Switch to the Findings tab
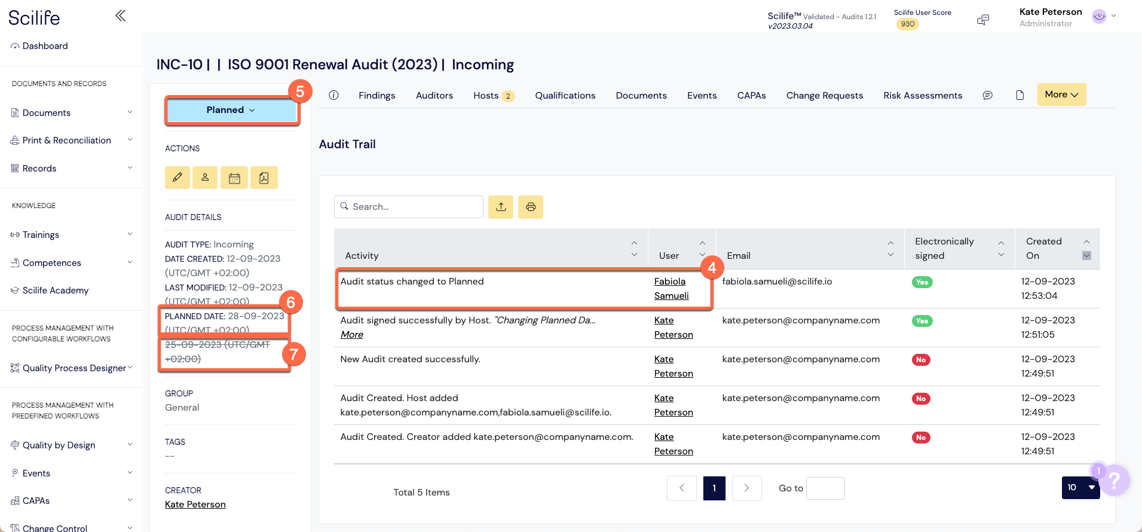 [376, 96]
